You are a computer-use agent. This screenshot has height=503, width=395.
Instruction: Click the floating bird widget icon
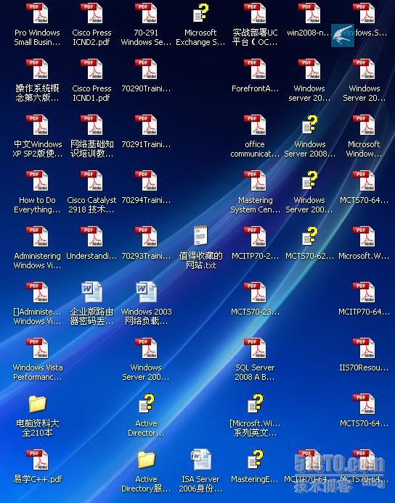click(343, 36)
